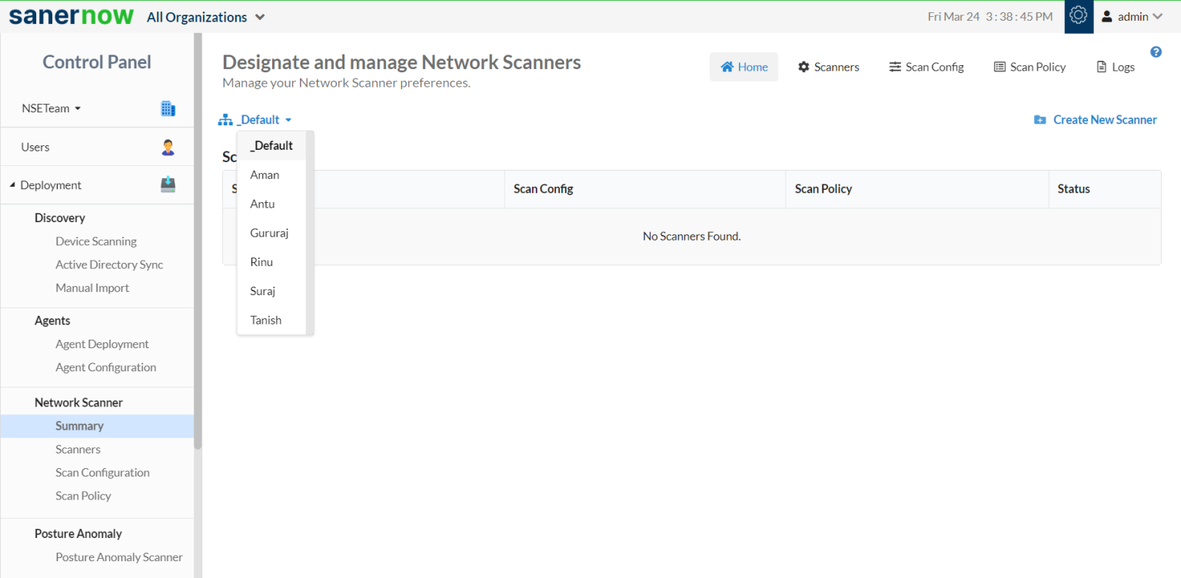
Task: Open the All Organizations dropdown
Action: [205, 16]
